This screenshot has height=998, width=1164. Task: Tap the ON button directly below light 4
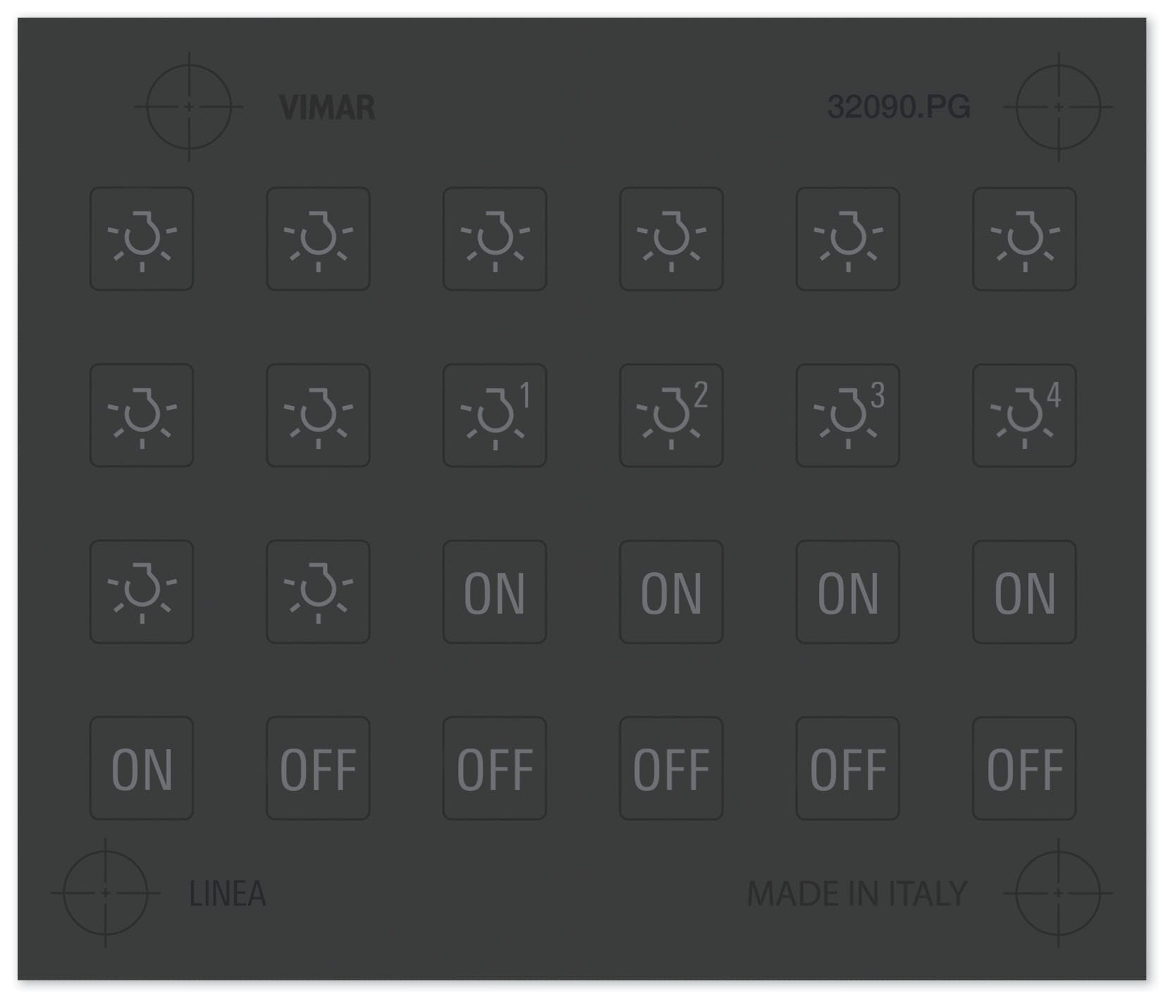[1024, 592]
